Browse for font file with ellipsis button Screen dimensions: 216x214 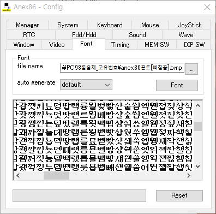[191, 69]
